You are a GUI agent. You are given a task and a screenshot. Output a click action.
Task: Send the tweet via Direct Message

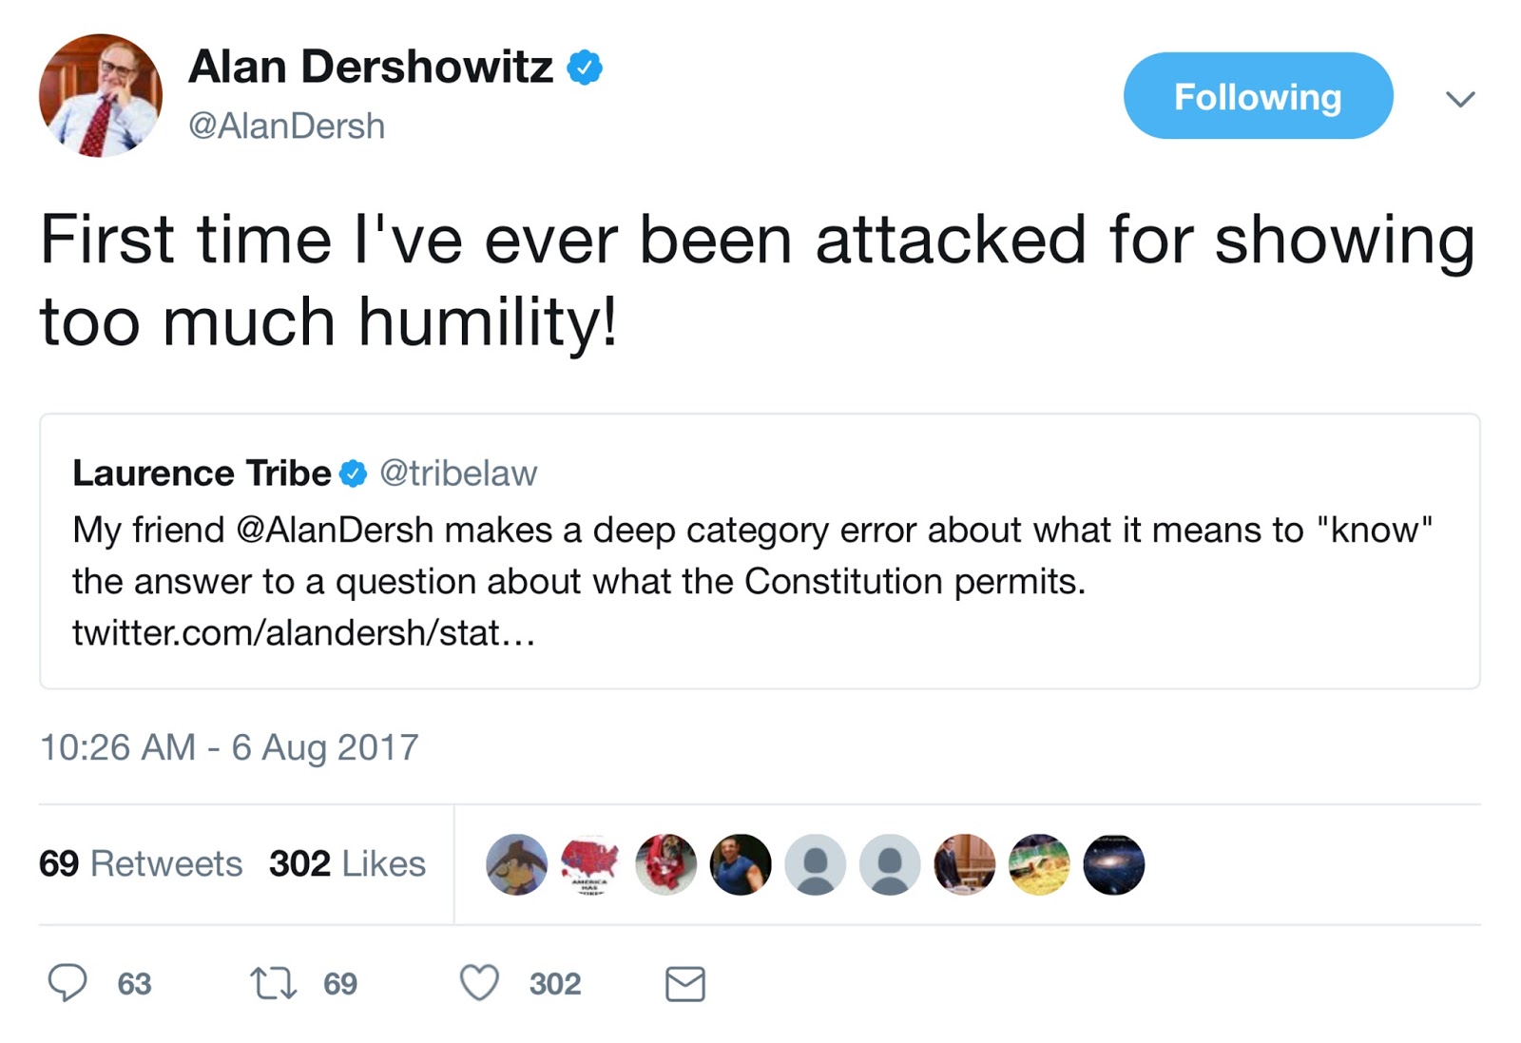pos(683,985)
